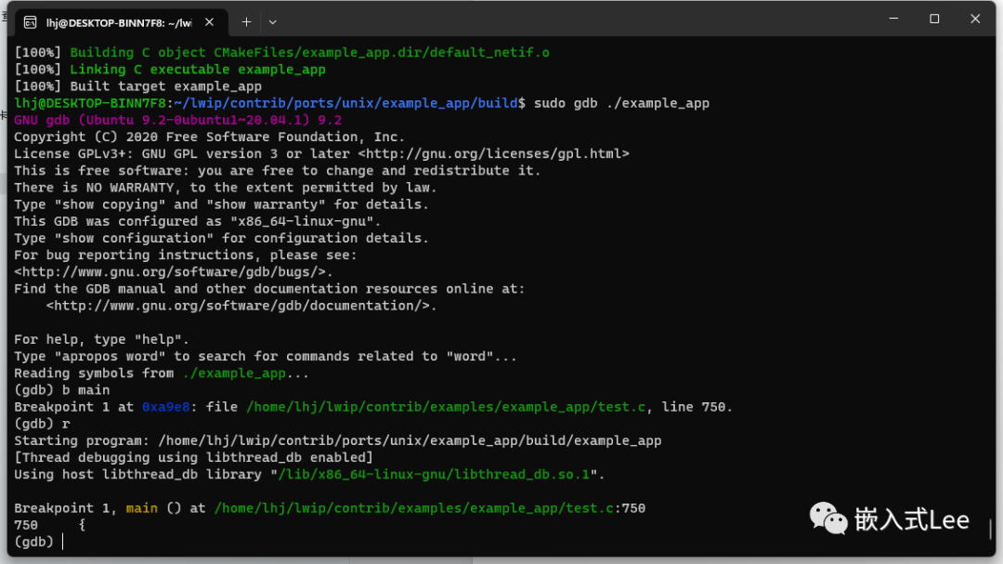
Task: Click the WeChat logo watermark
Action: pos(827,518)
